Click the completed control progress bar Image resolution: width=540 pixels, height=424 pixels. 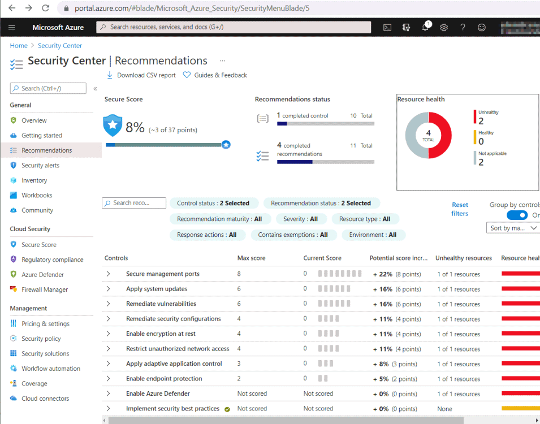[x=326, y=124]
